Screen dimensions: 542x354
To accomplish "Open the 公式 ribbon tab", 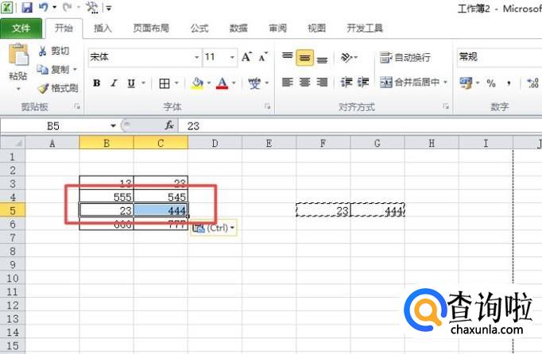I will pos(199,28).
